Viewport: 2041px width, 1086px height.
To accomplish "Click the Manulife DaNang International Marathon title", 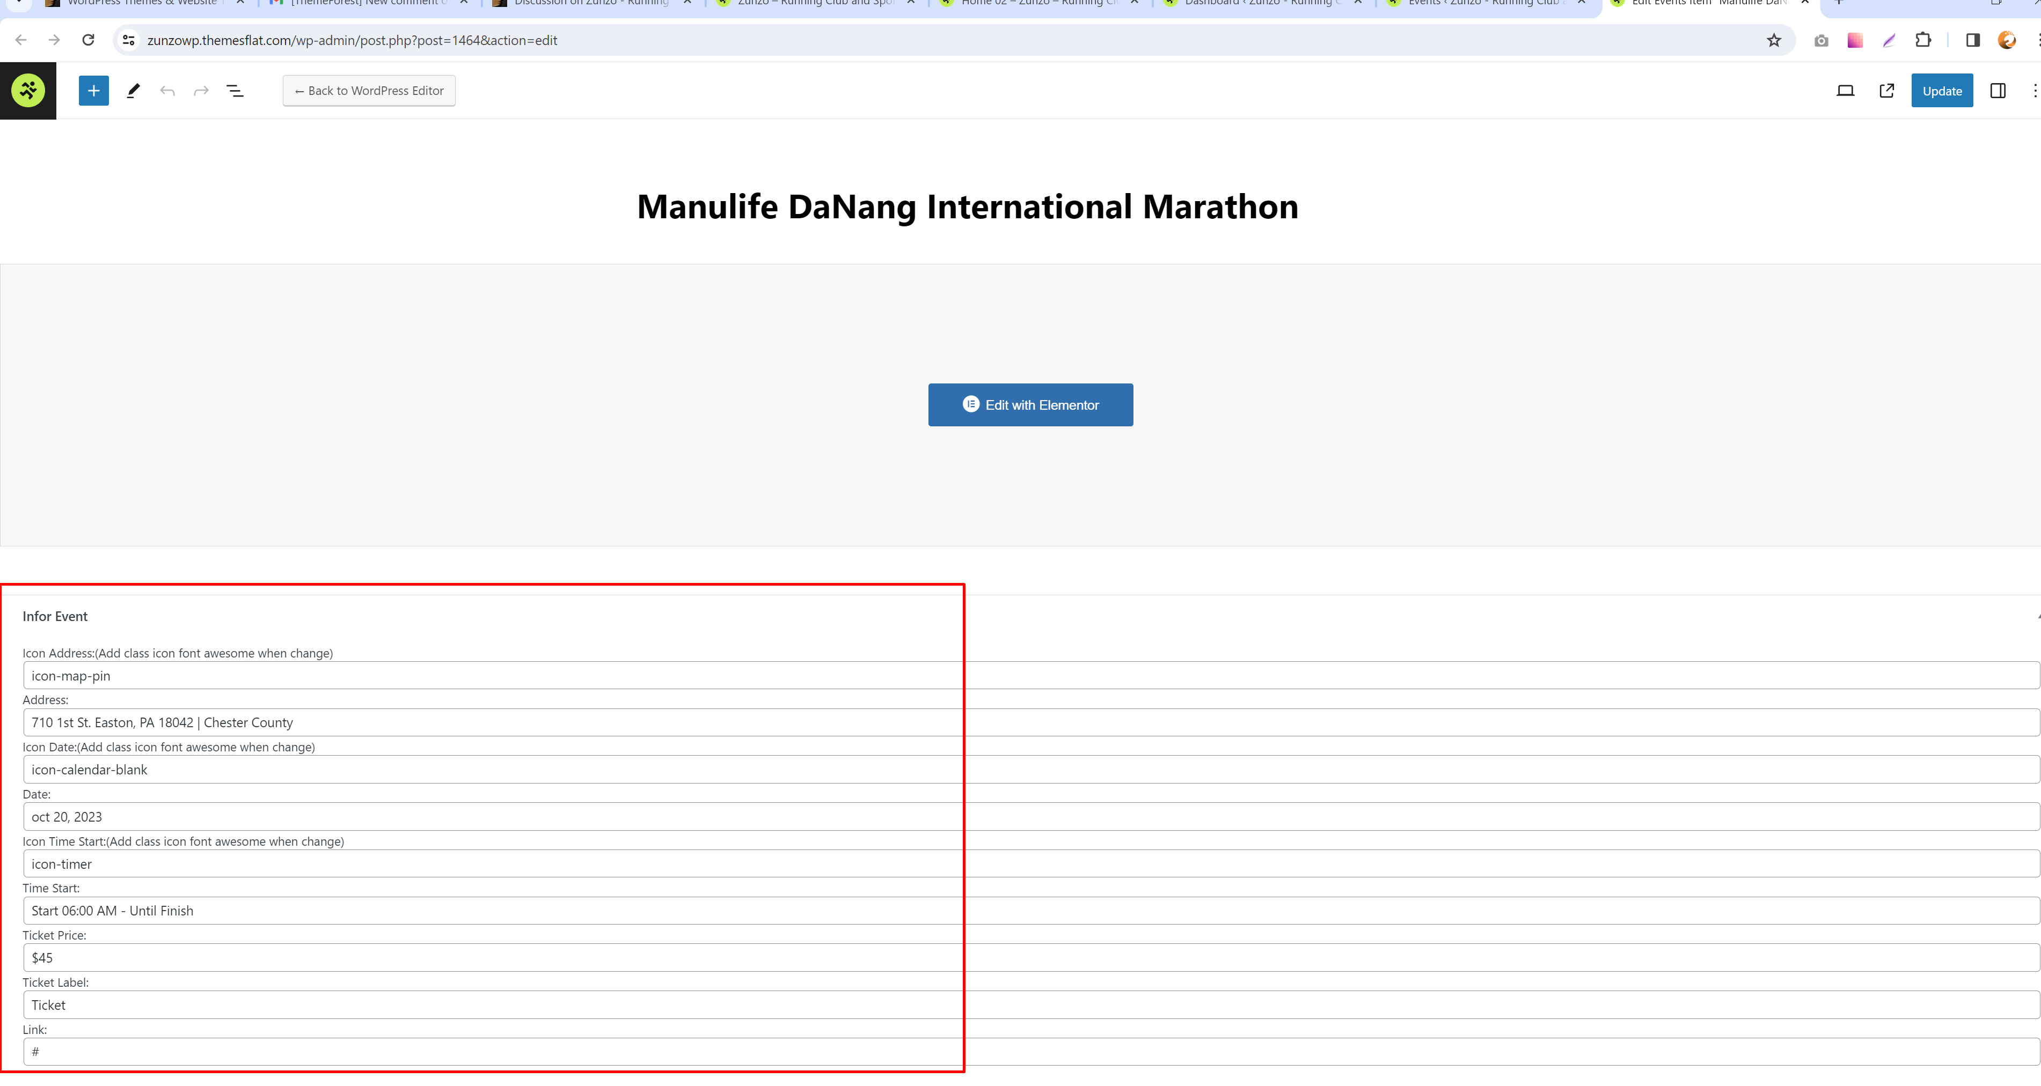I will [x=968, y=206].
